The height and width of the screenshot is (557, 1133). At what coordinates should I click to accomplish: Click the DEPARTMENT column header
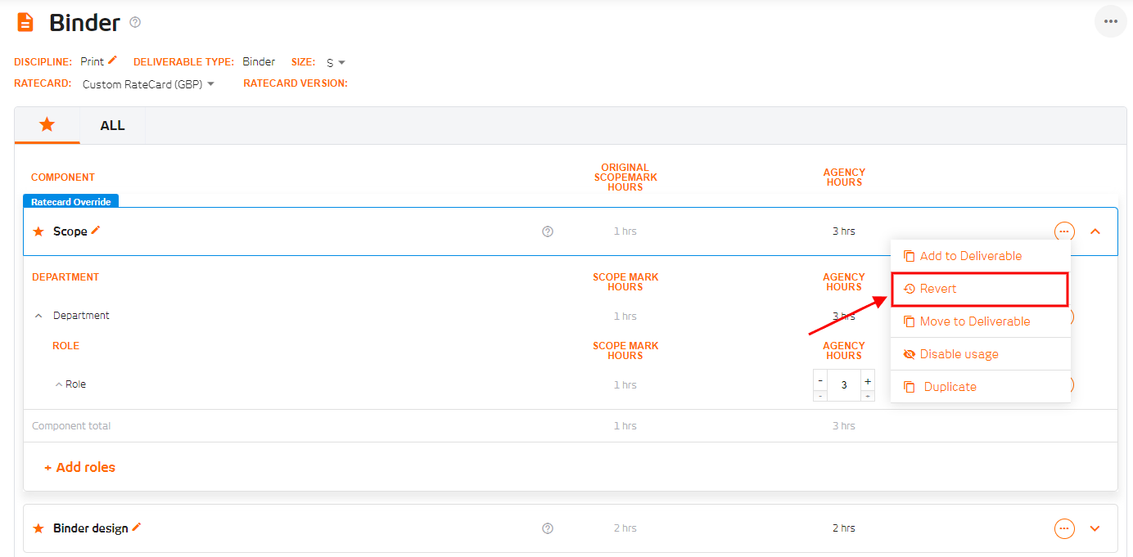click(65, 277)
